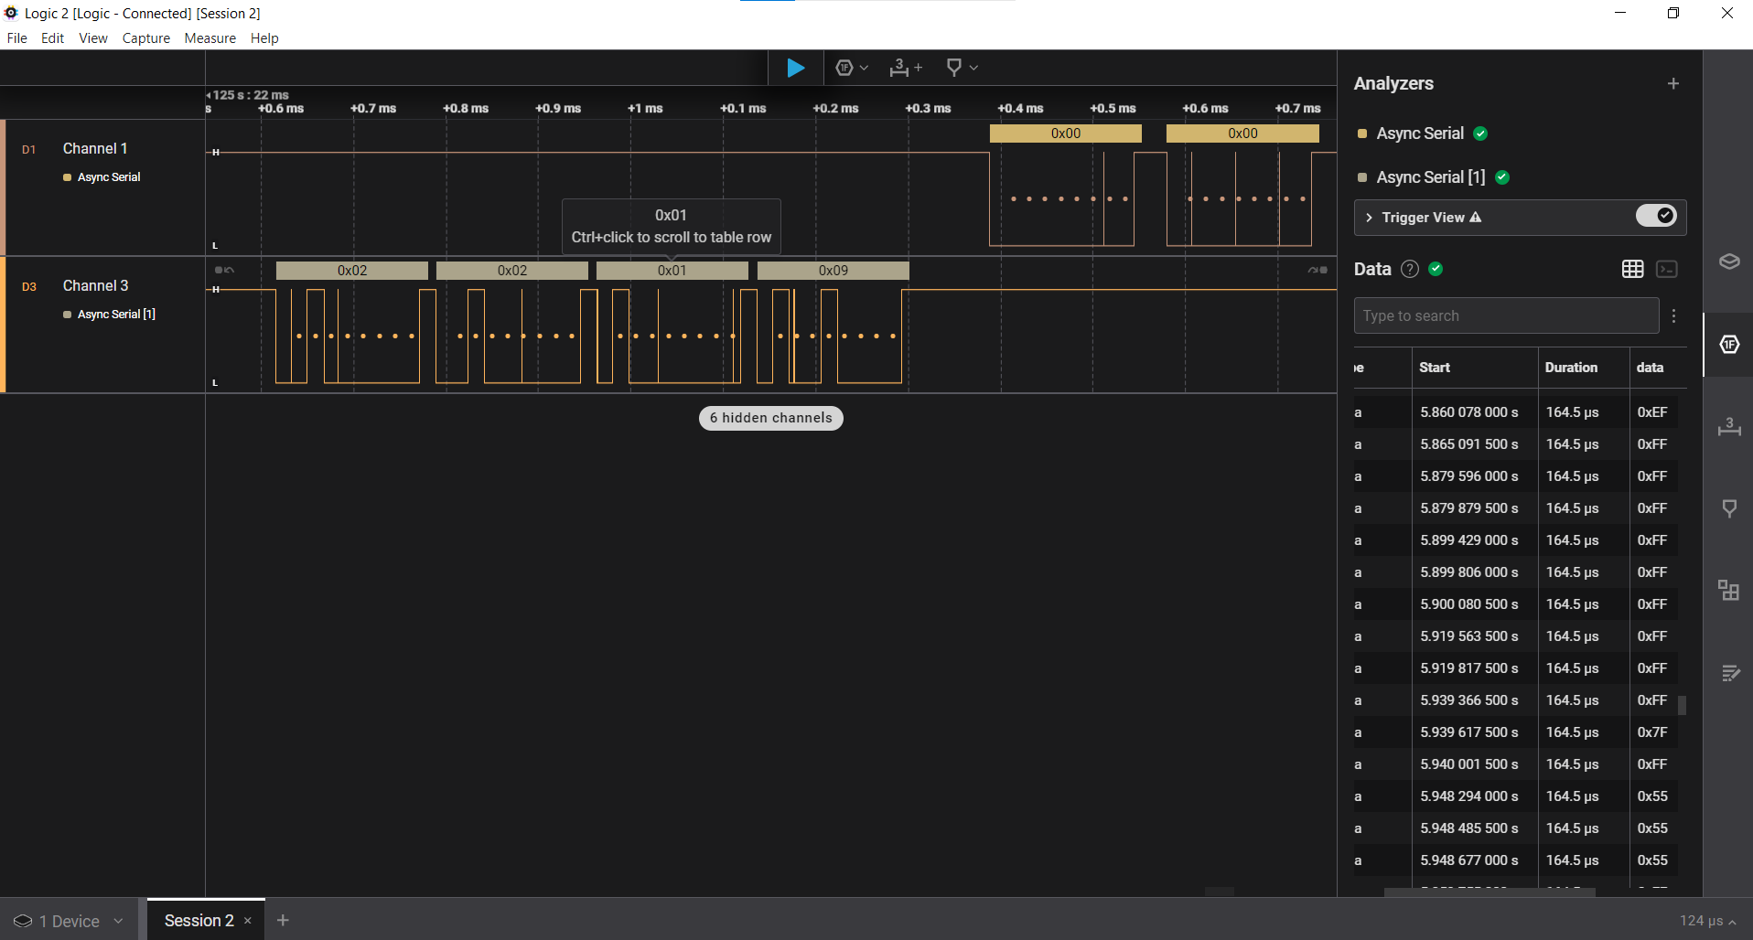Viewport: 1753px width, 940px height.
Task: Select the row starting 5.948 294 000 s
Action: coord(1516,796)
